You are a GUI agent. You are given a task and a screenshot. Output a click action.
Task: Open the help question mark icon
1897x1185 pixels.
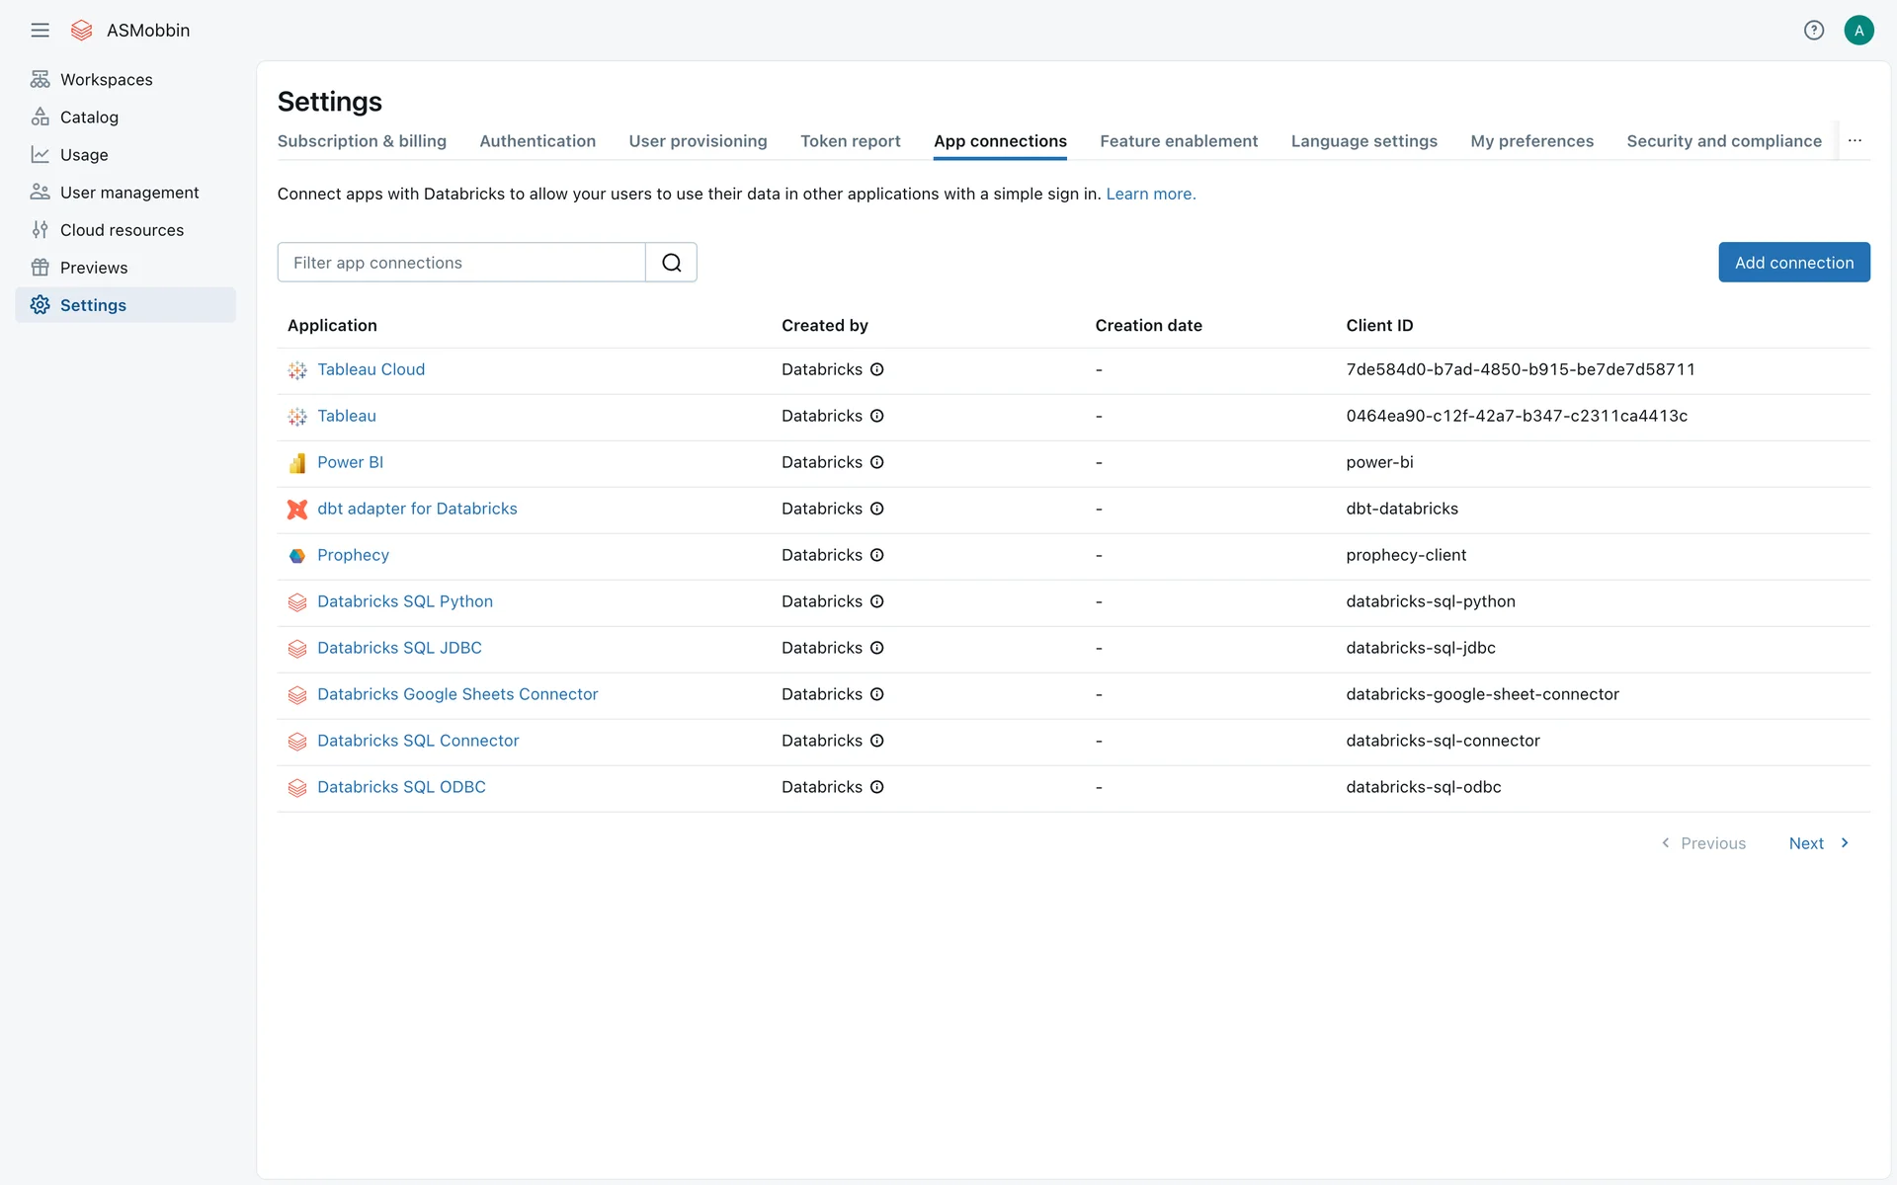[x=1813, y=30]
